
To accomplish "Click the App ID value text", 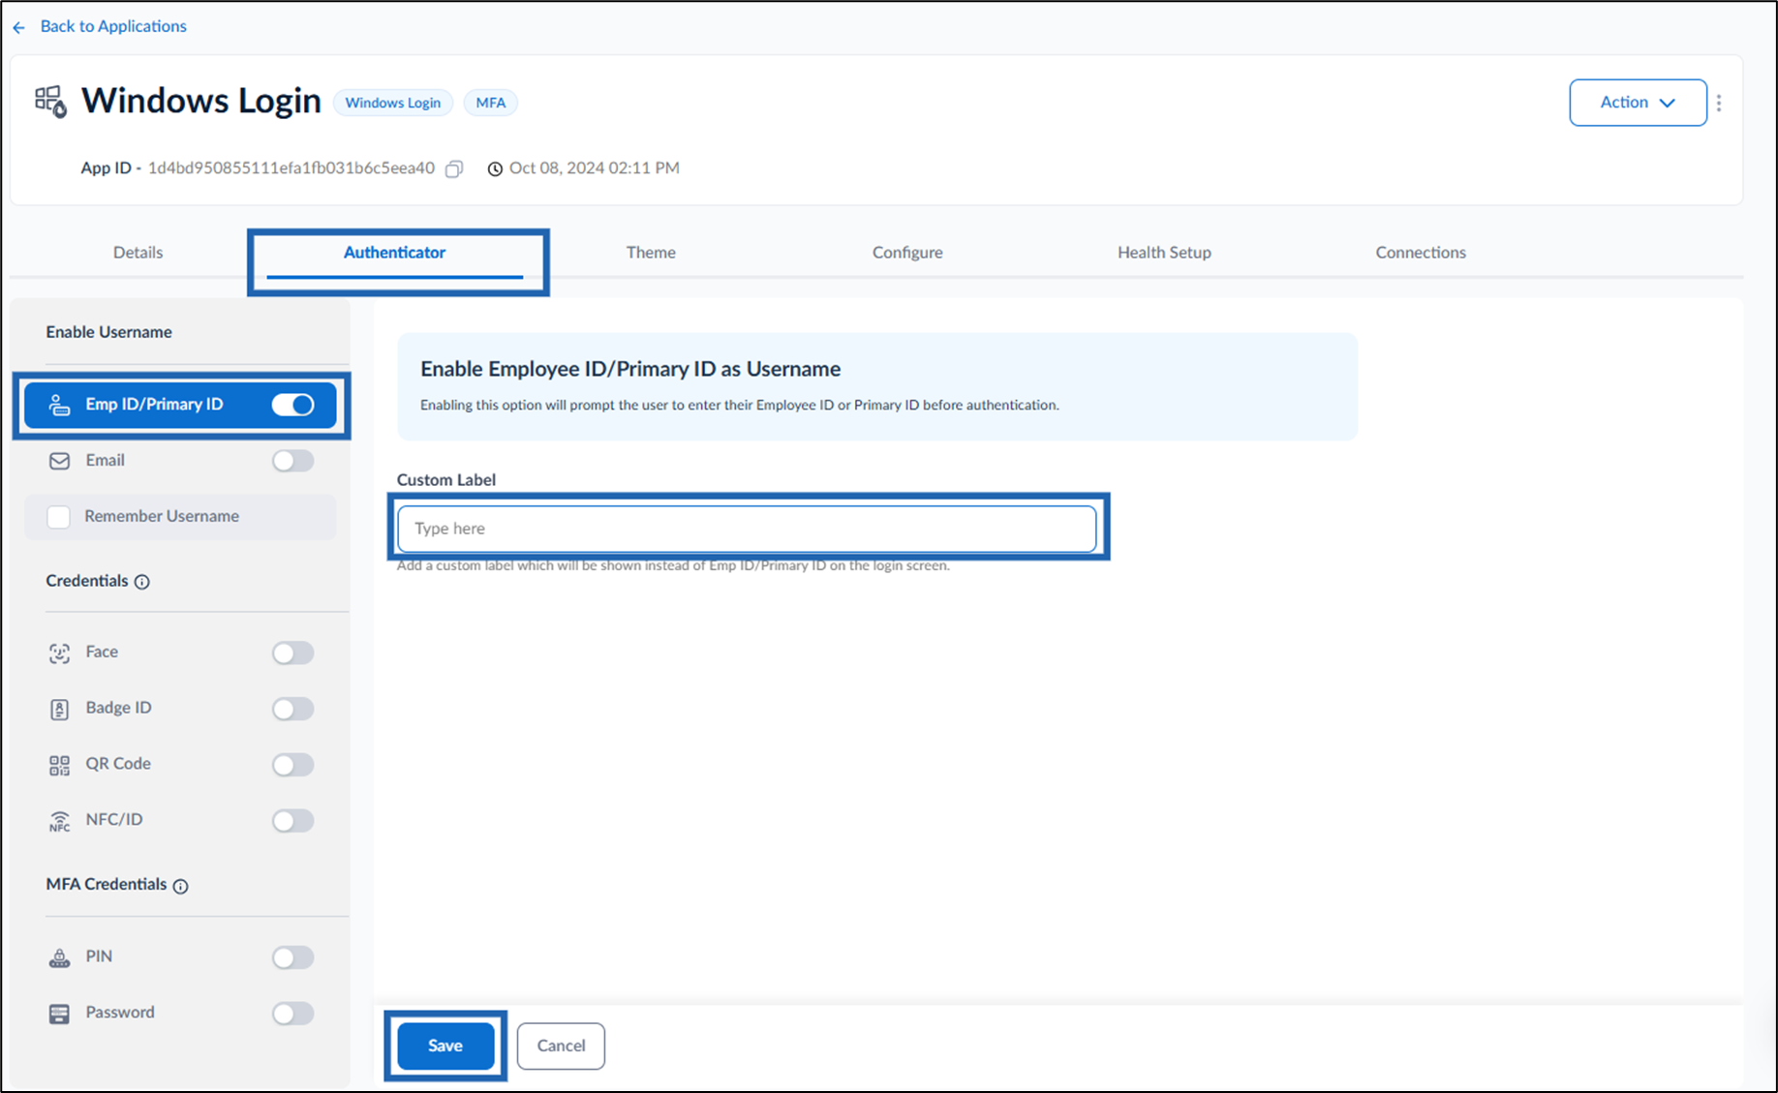I will tap(291, 168).
